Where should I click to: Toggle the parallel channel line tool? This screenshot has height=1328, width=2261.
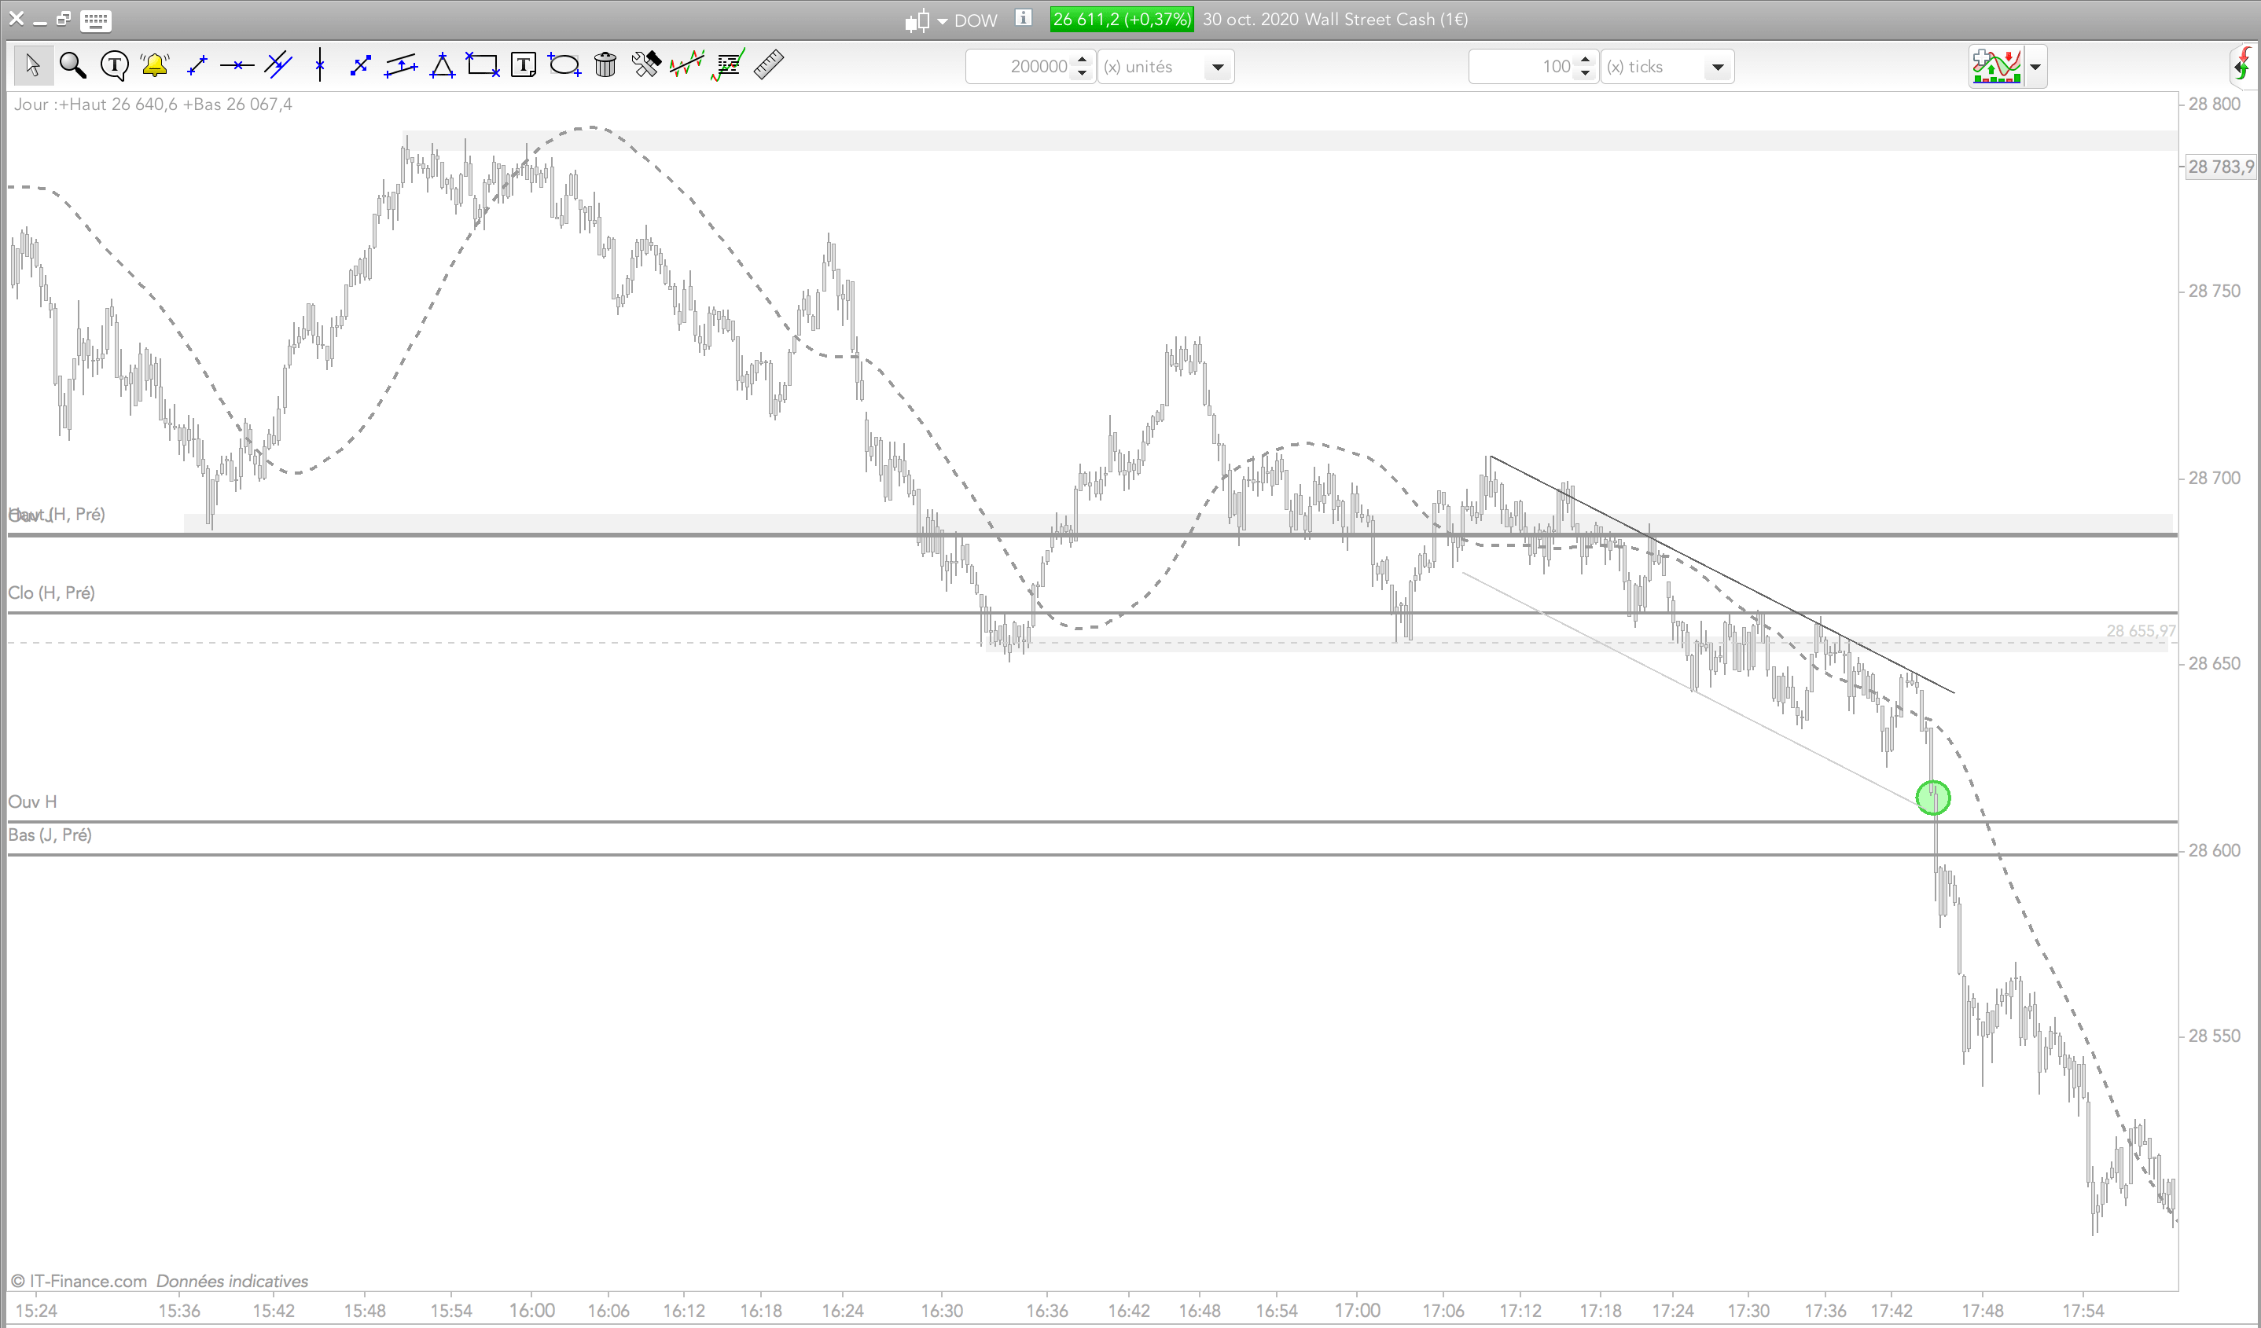click(x=400, y=65)
